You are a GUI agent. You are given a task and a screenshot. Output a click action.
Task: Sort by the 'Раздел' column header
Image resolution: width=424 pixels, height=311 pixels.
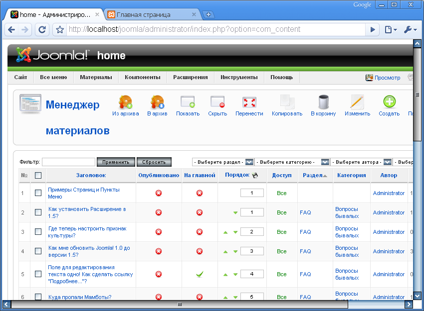click(313, 175)
